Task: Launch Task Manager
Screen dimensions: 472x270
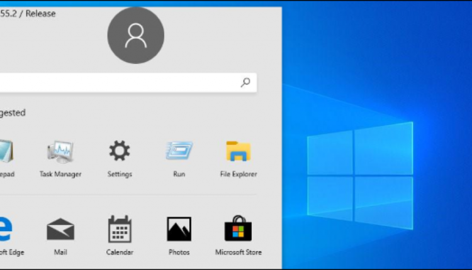Action: pos(60,159)
